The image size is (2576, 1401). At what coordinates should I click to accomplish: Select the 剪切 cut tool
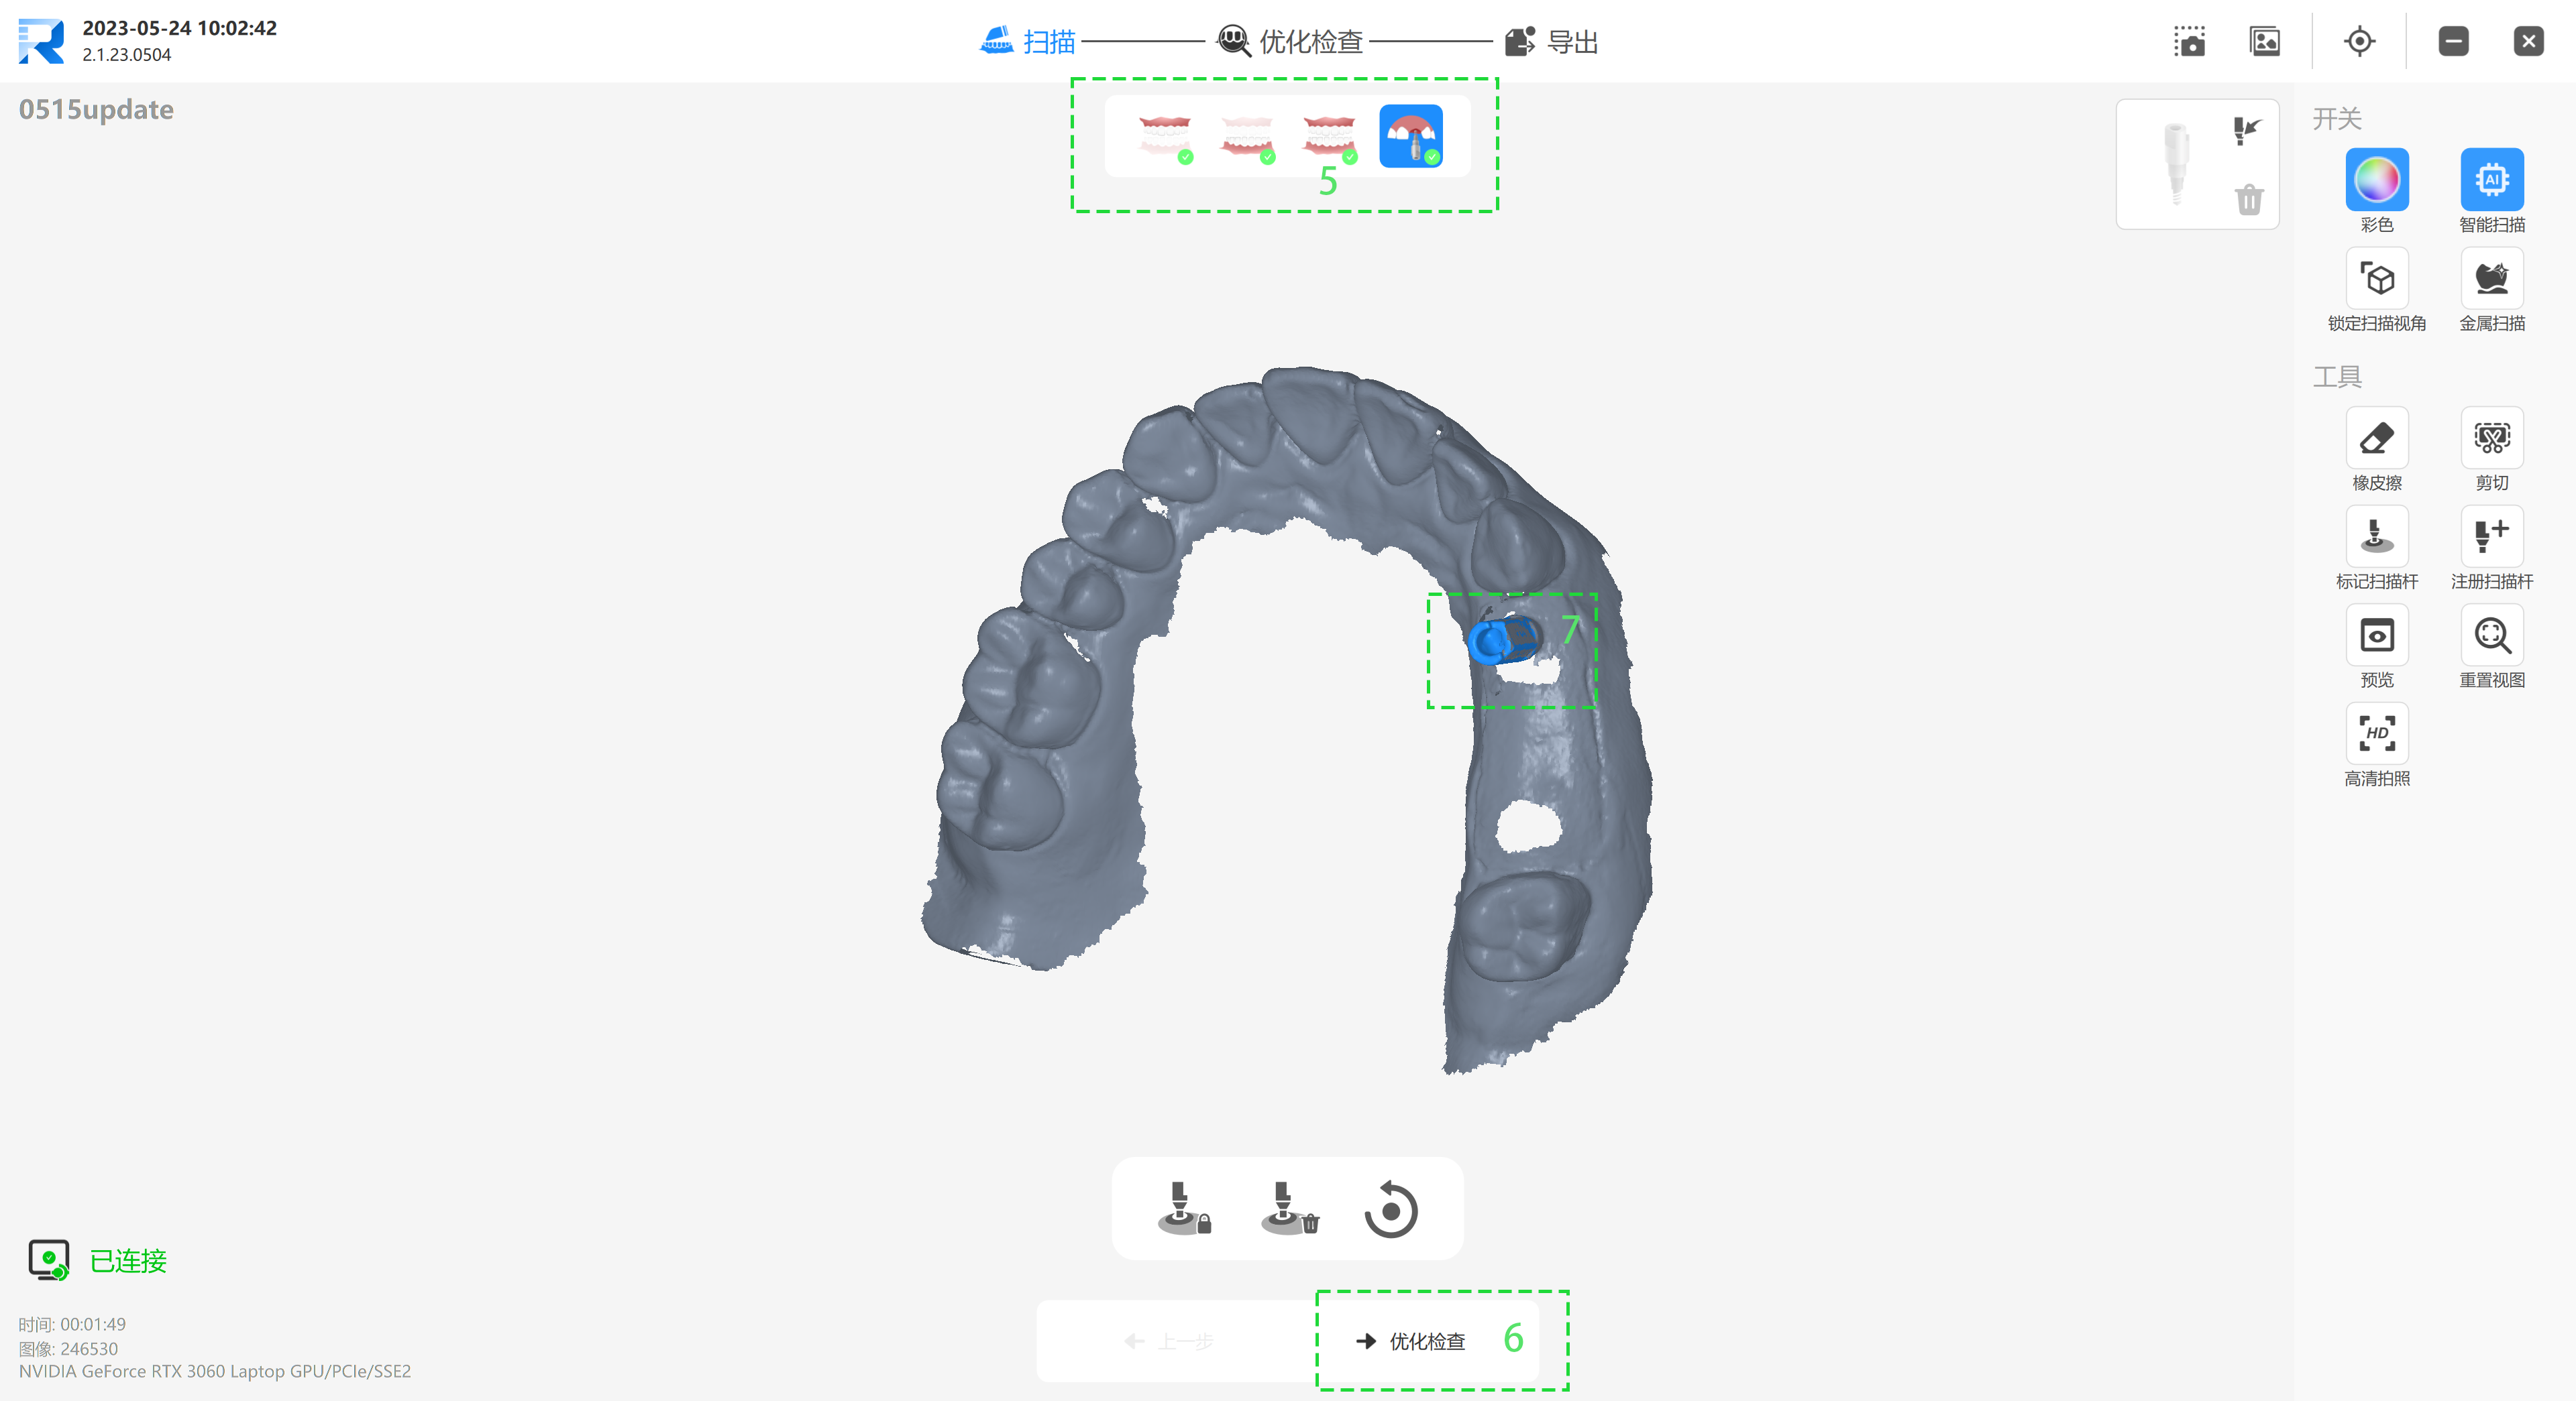coord(2492,438)
